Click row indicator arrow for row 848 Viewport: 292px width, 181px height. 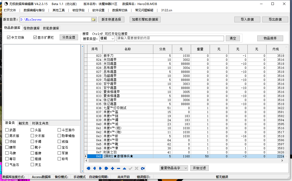(86, 156)
